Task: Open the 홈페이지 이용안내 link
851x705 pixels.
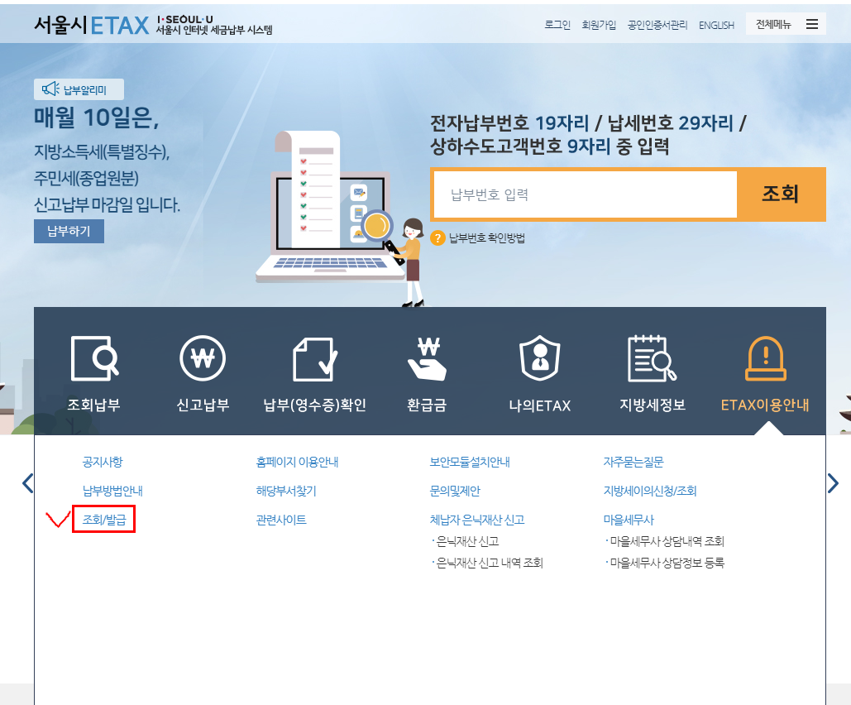Action: tap(298, 462)
